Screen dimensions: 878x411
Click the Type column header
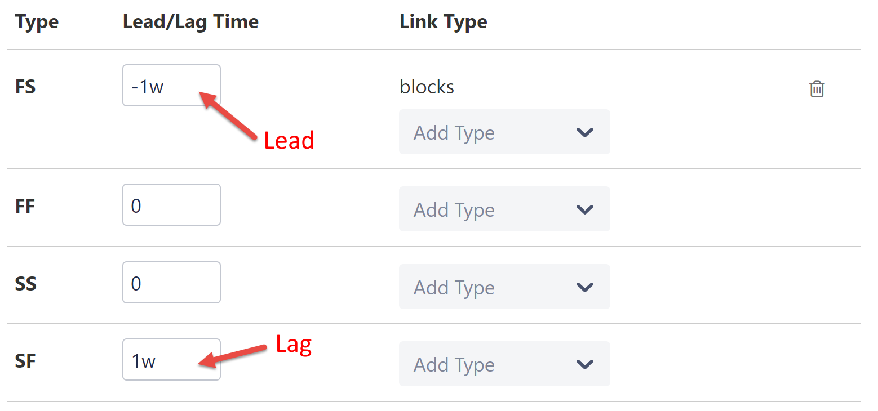37,21
